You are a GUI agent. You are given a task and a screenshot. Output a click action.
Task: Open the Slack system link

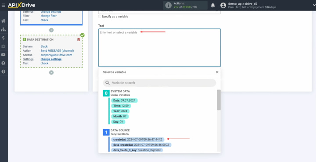point(44,46)
